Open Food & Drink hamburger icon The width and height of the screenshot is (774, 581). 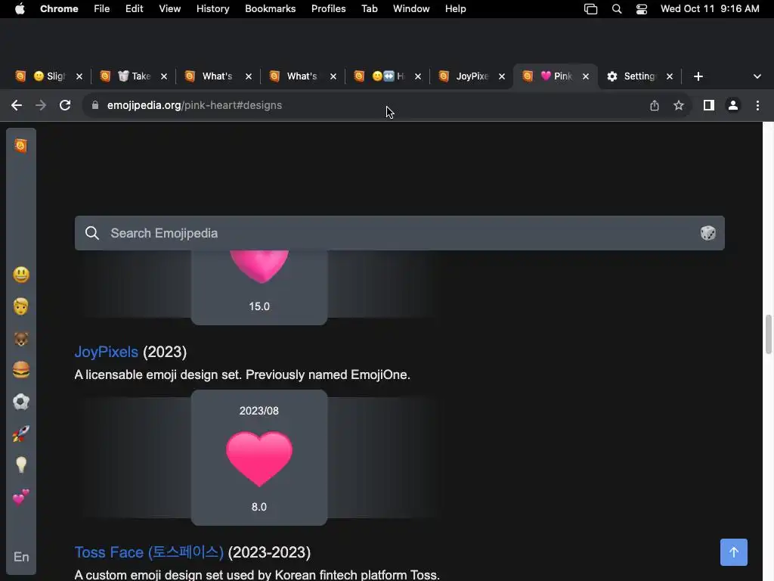tap(20, 370)
